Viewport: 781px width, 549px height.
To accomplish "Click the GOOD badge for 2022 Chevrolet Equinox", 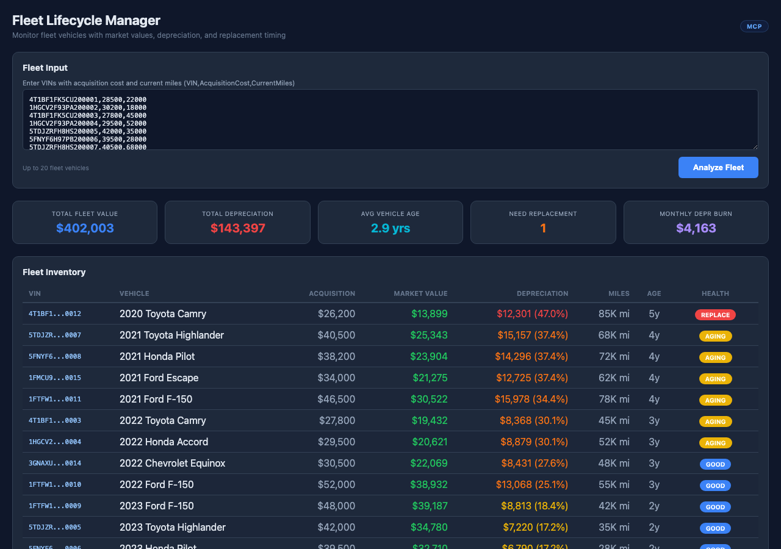I will [715, 464].
